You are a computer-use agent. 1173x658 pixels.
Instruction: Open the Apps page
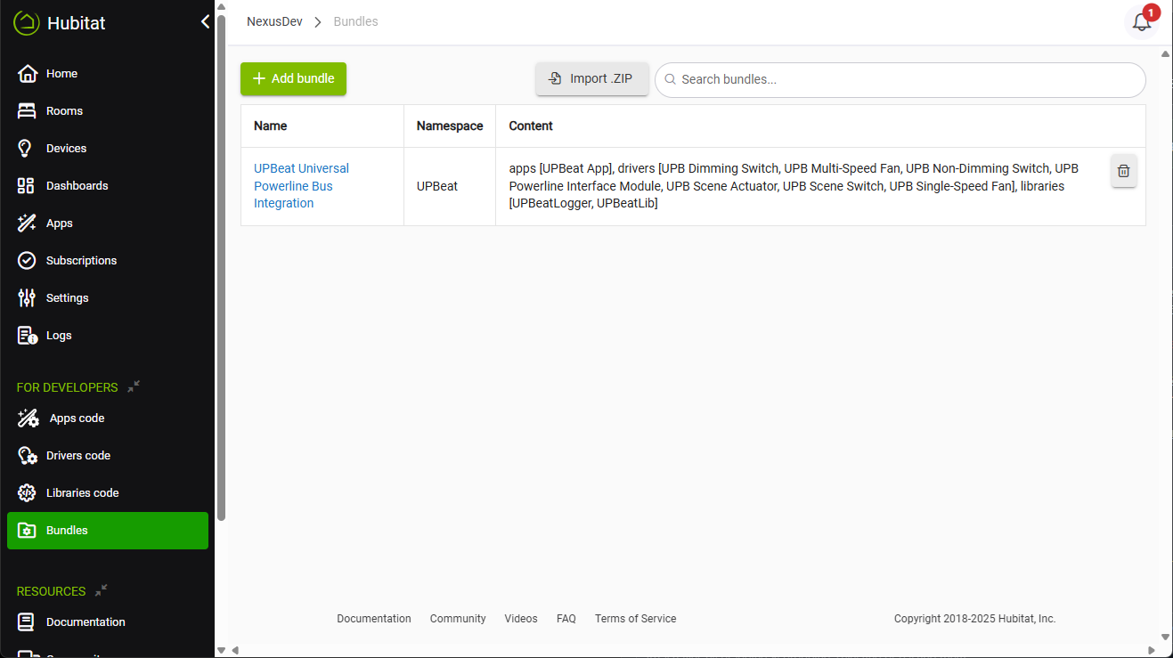click(59, 223)
